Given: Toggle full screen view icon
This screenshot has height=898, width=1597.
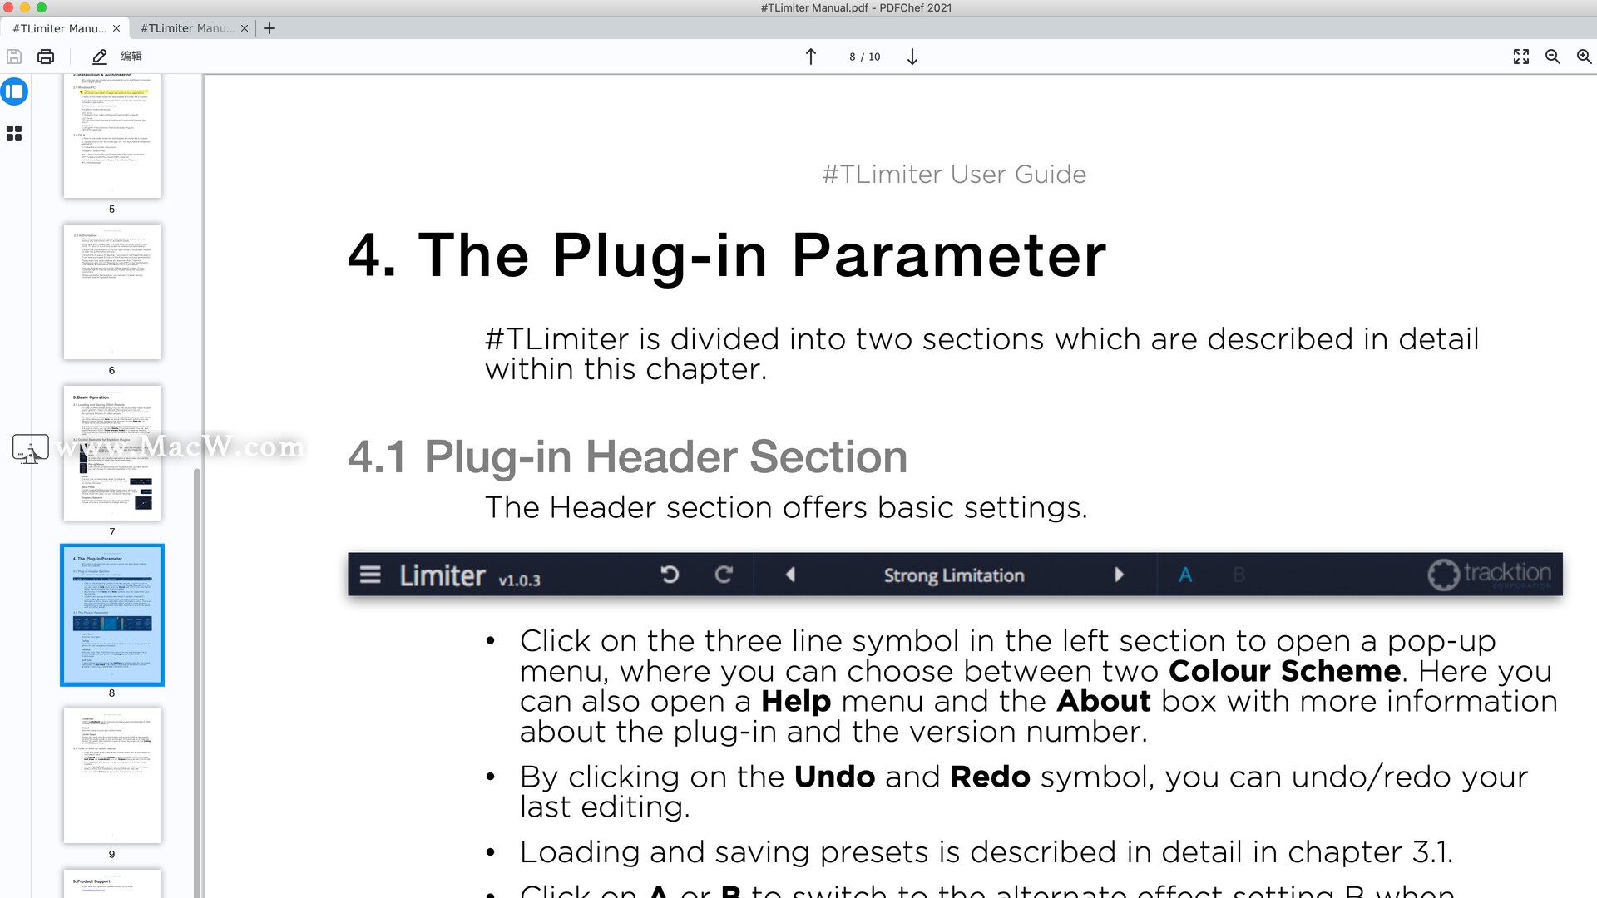Looking at the screenshot, I should (1521, 57).
